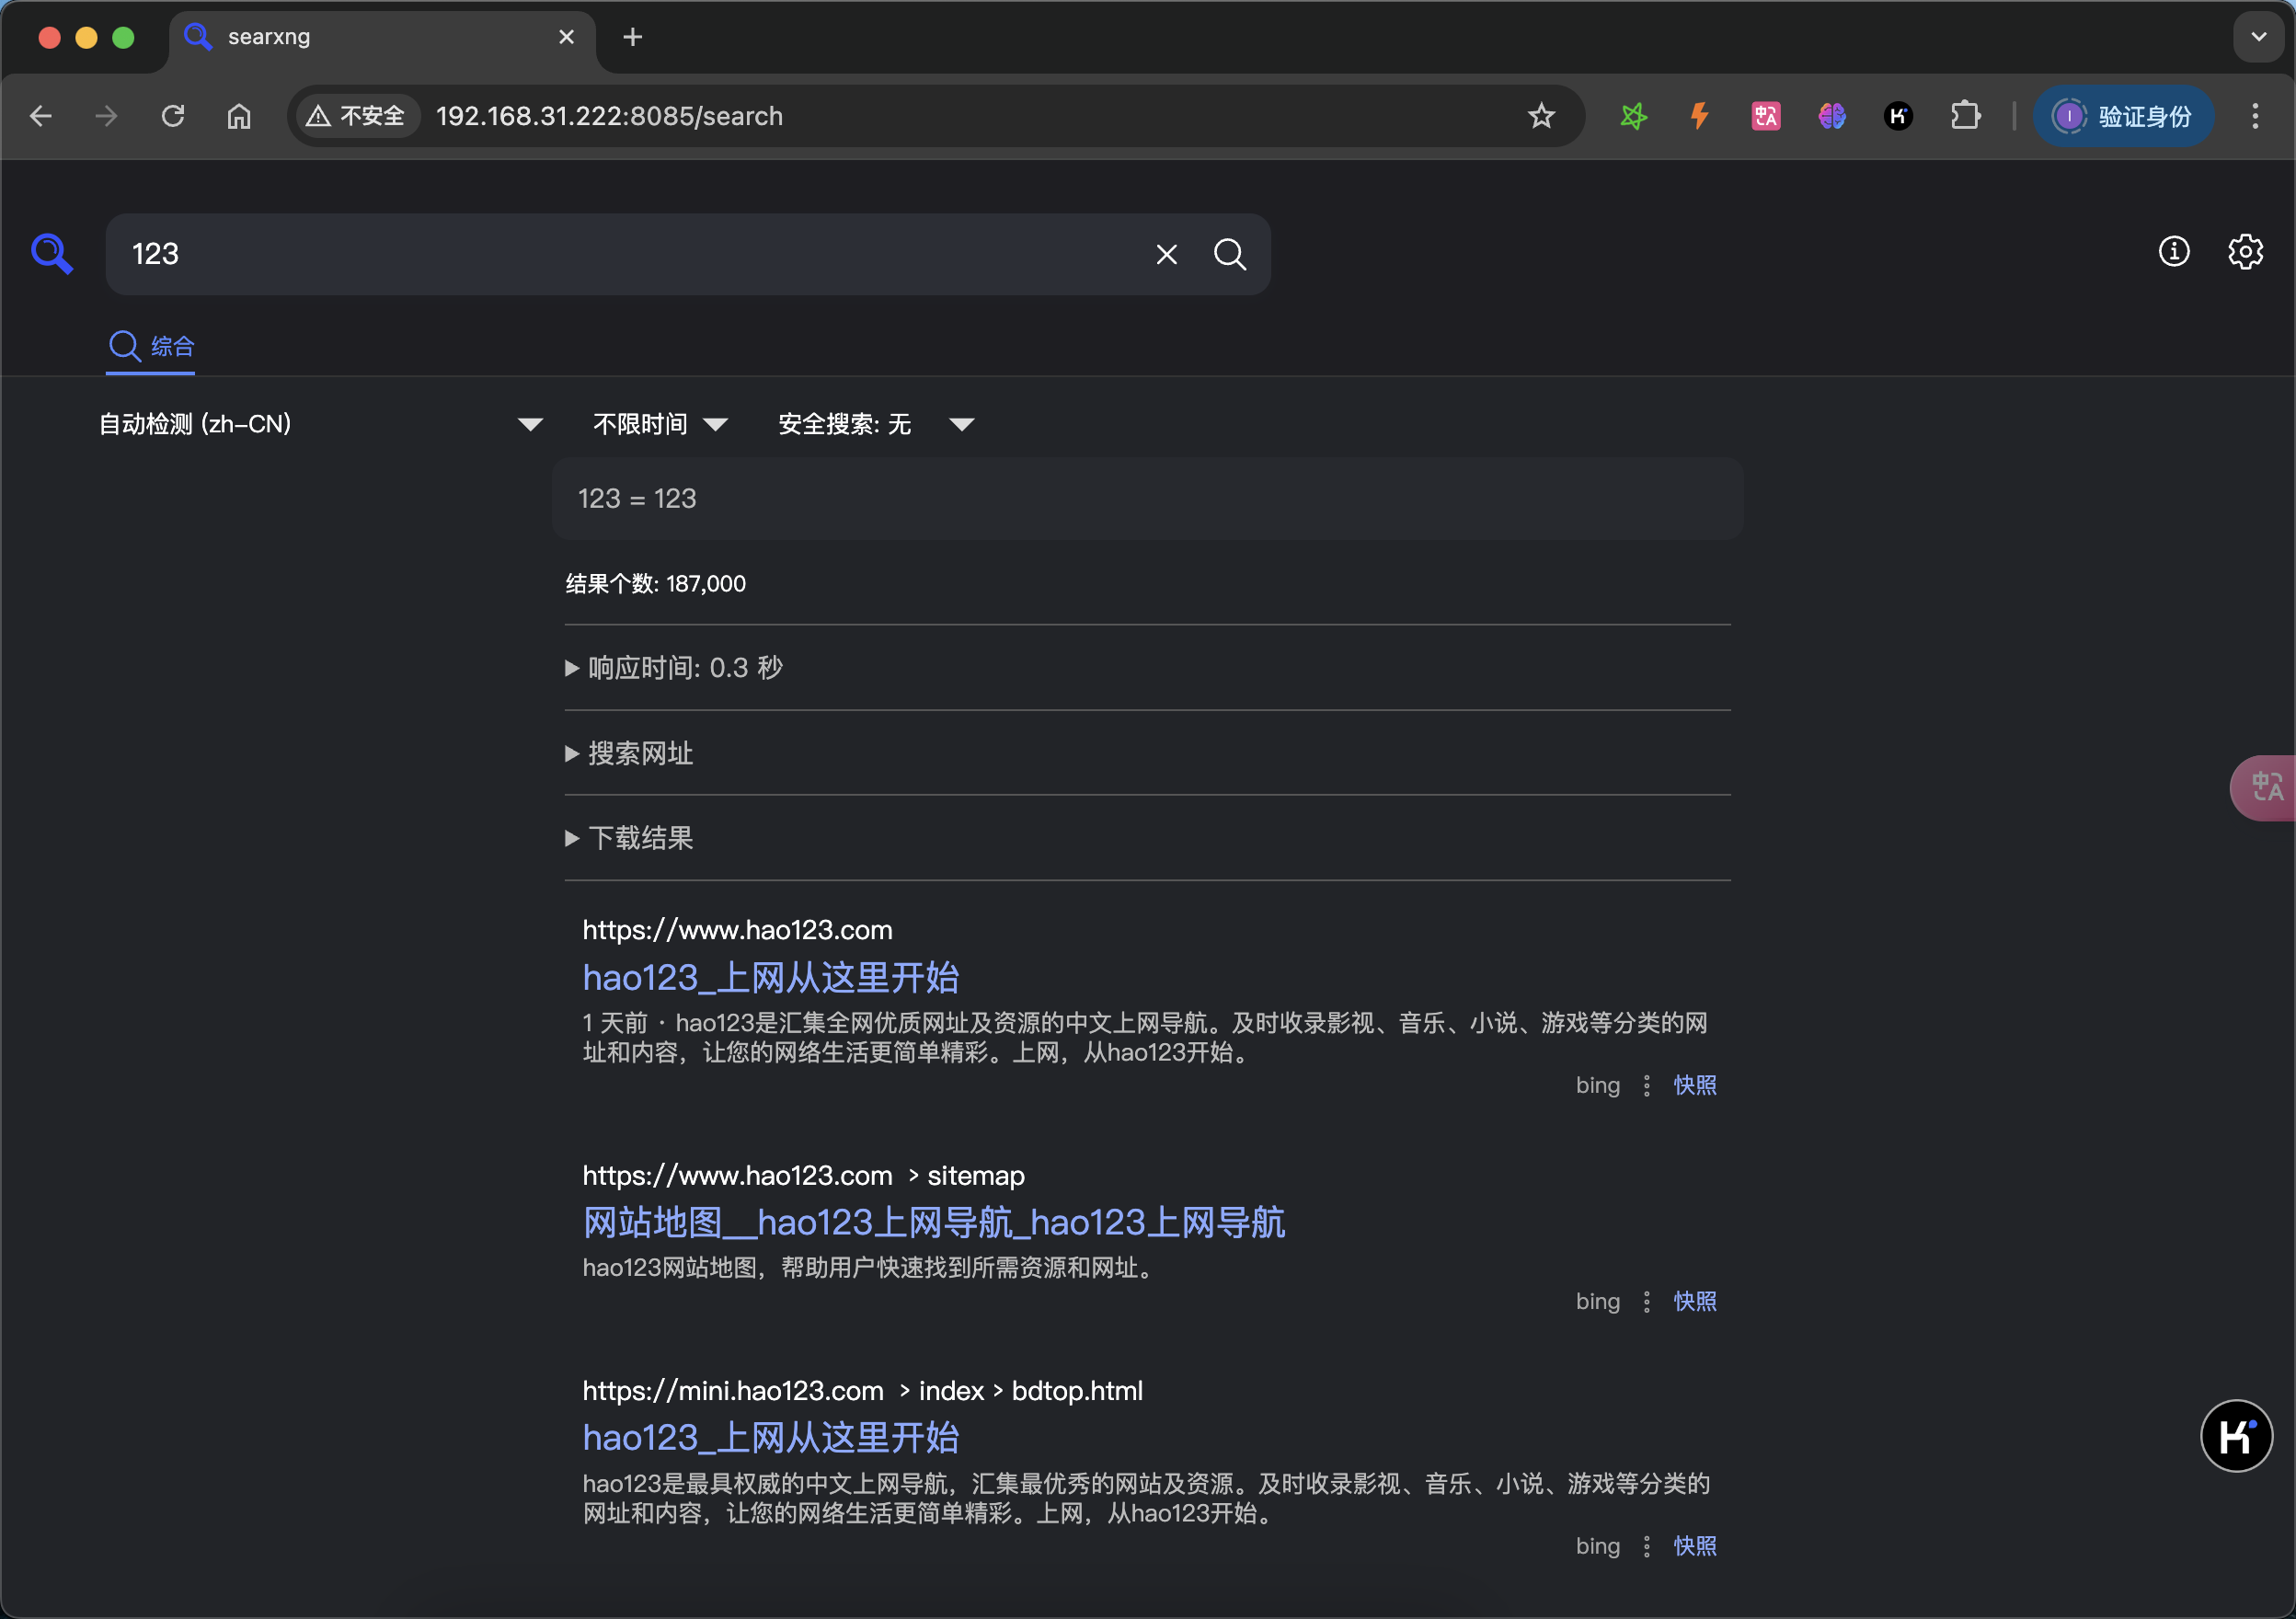Viewport: 2296px width, 1619px height.
Task: Select the searxng browser tab
Action: point(382,37)
